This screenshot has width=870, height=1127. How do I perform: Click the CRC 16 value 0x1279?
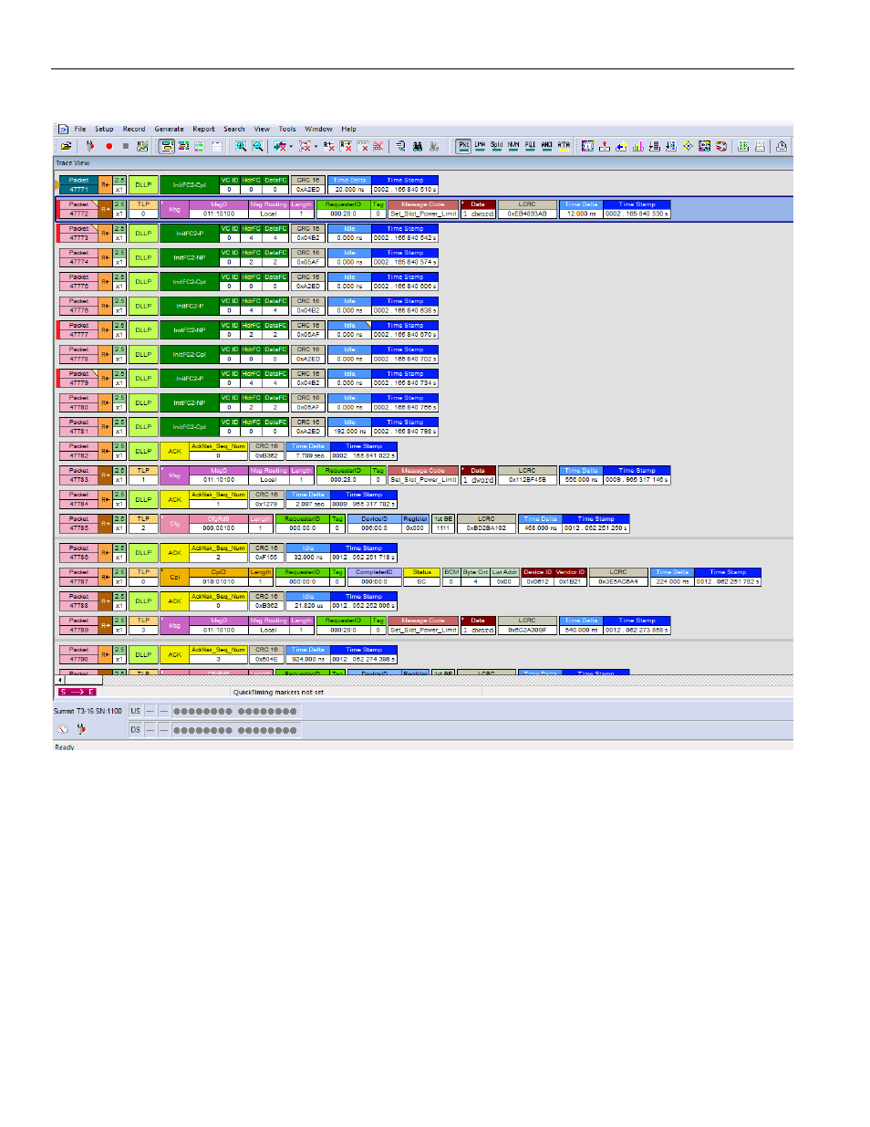[265, 504]
